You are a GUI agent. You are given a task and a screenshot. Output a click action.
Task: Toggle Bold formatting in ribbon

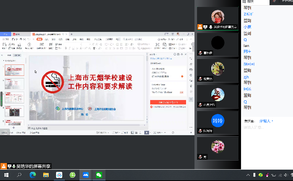(x=66, y=48)
